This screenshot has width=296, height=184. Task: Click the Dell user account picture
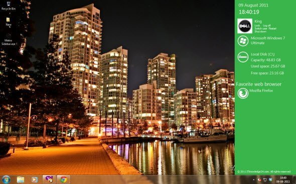pyautogui.click(x=245, y=26)
